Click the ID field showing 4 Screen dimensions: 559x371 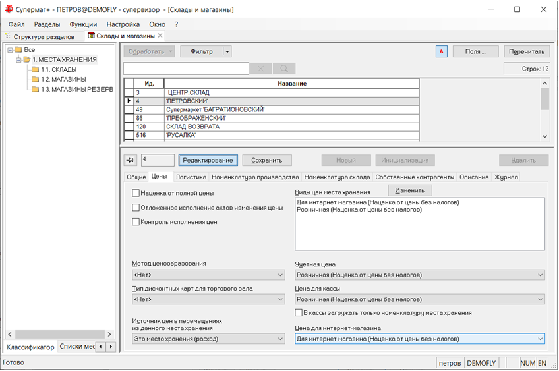(x=158, y=160)
